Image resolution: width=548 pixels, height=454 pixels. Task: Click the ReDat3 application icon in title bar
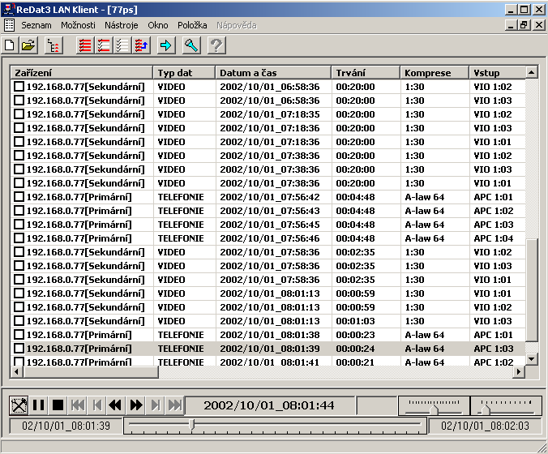pyautogui.click(x=9, y=9)
